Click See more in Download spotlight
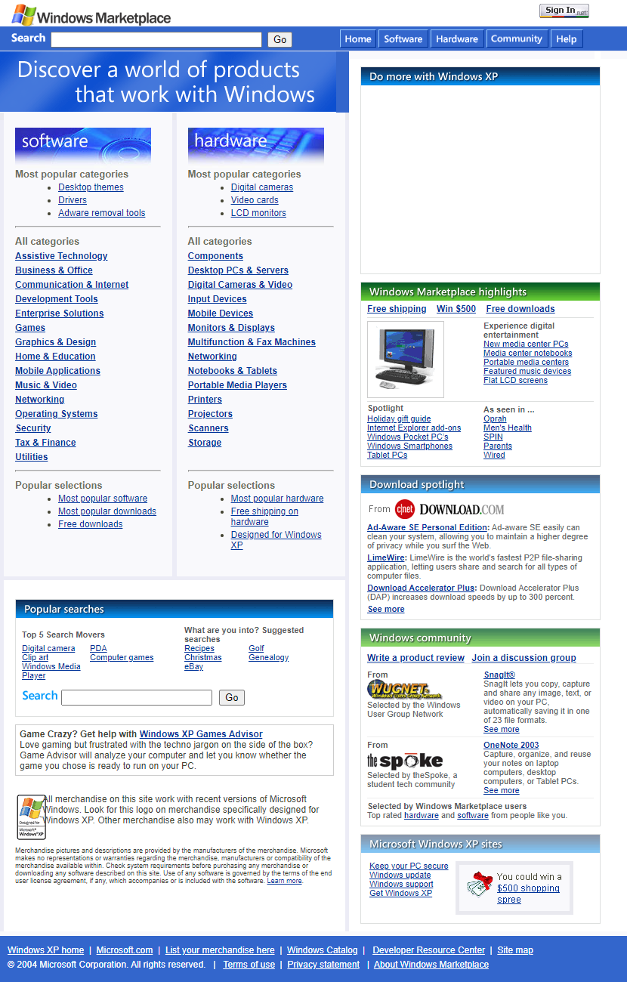 tap(386, 609)
